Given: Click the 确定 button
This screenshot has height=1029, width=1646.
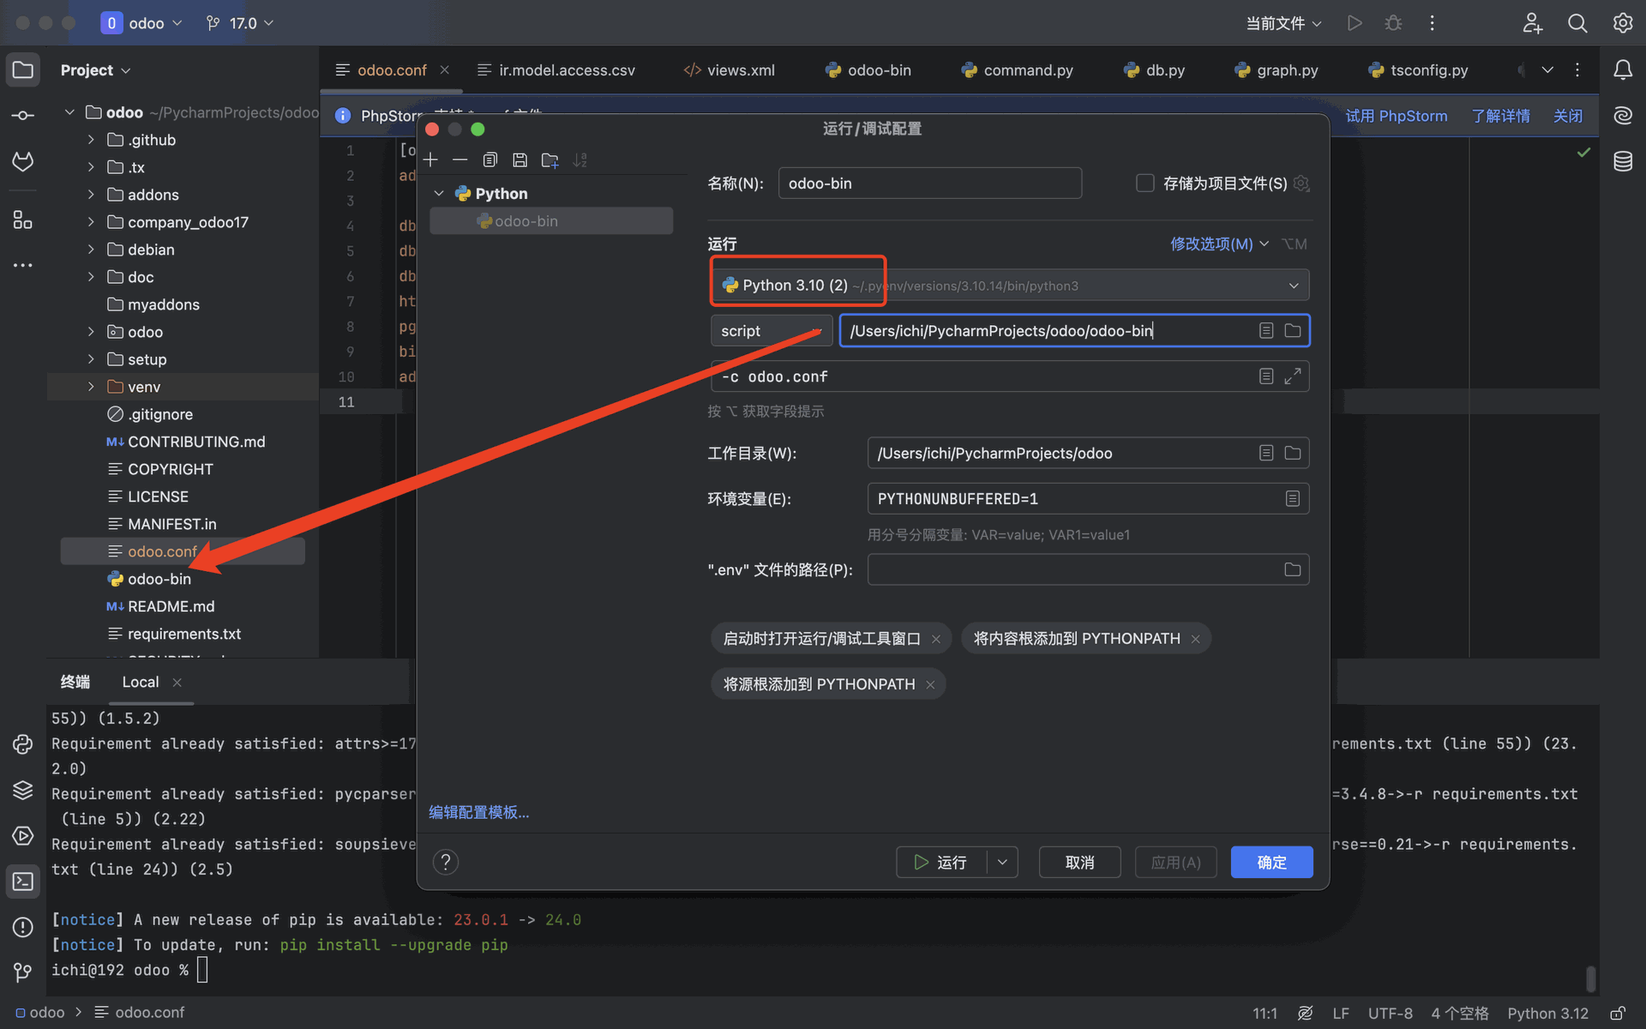Looking at the screenshot, I should click(x=1271, y=862).
